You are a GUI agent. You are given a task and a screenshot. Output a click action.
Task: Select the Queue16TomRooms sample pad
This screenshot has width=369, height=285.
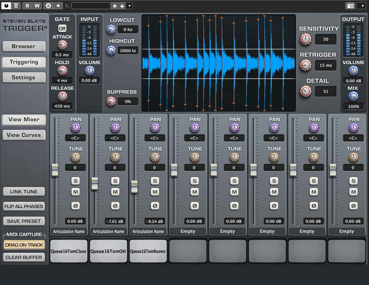tap(148, 251)
